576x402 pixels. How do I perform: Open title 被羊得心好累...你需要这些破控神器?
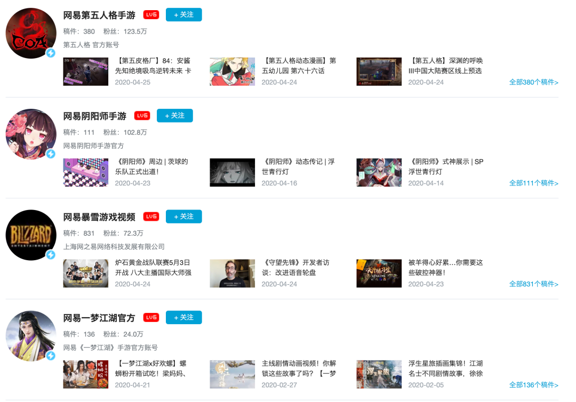[x=445, y=268]
